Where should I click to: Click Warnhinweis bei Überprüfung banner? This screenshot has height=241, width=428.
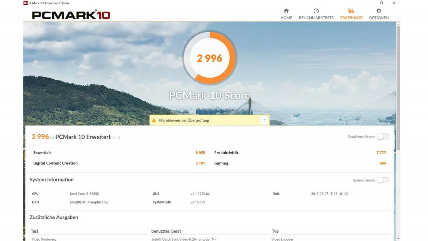pos(209,120)
